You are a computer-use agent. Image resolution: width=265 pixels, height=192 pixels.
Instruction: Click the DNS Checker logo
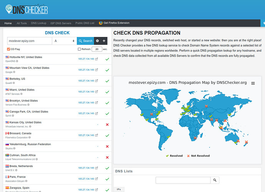27,9
